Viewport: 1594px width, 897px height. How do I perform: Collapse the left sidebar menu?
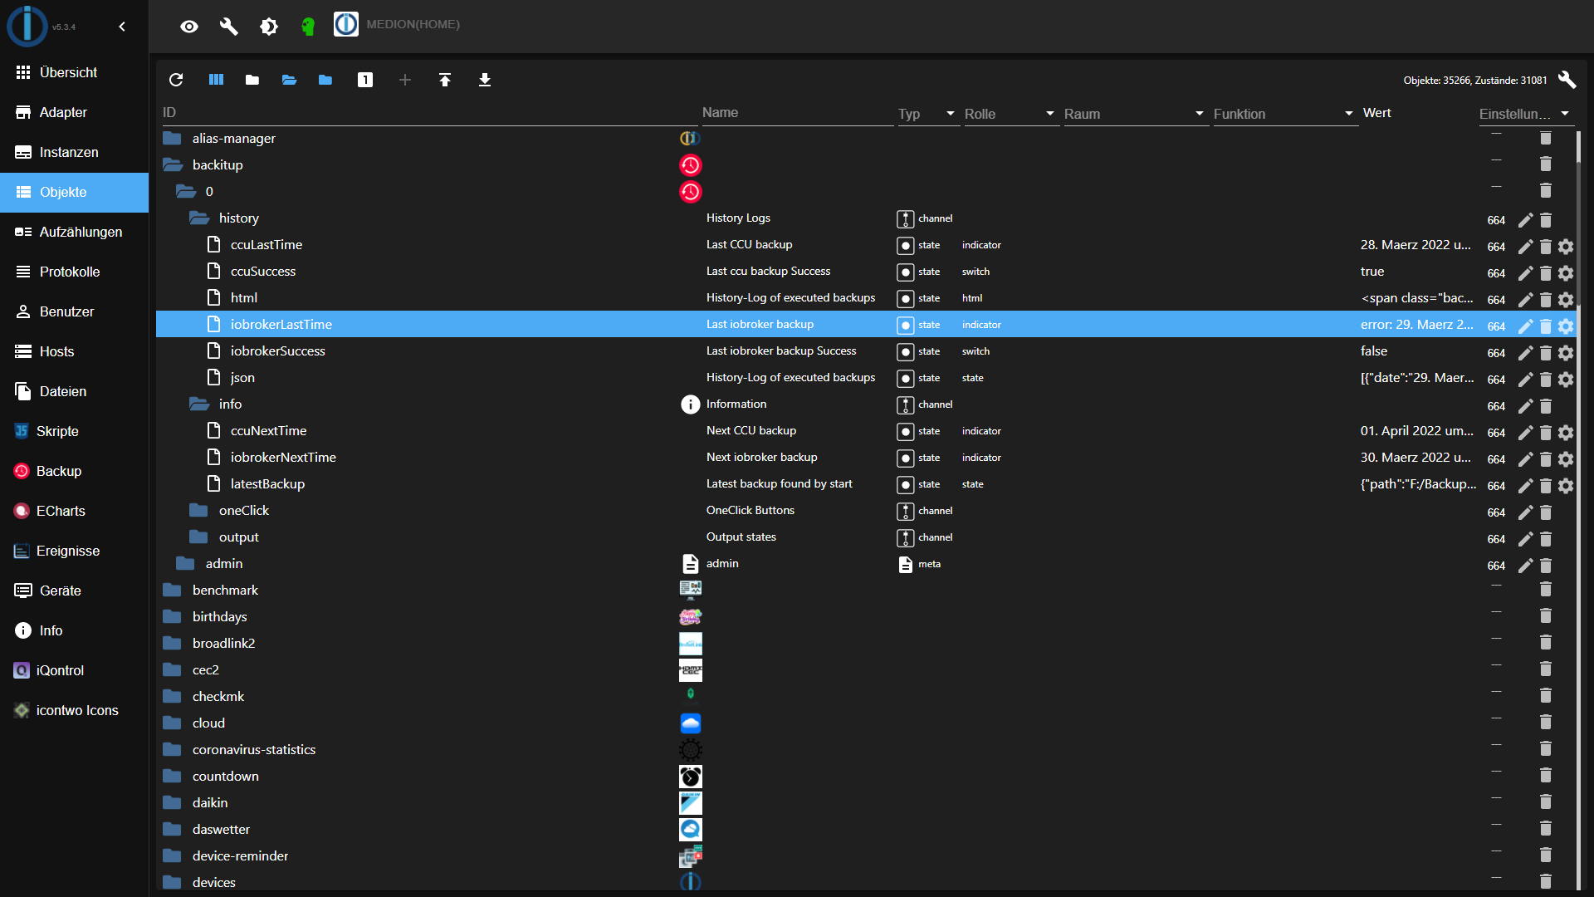(122, 27)
